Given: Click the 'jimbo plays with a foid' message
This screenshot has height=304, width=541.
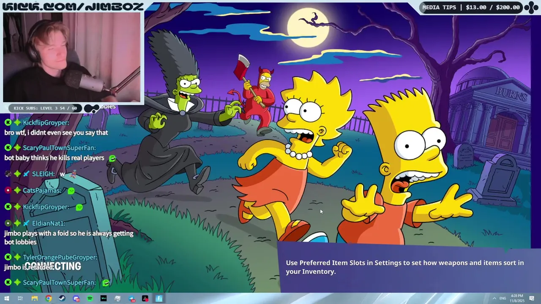Looking at the screenshot, I should click(69, 238).
